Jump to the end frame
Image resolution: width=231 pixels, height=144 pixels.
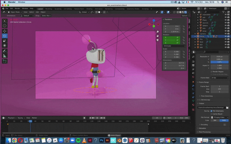[x=104, y=118]
